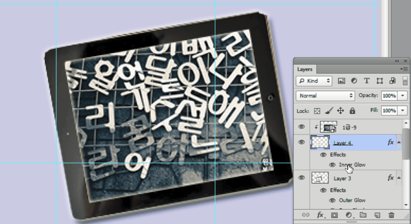This screenshot has width=411, height=224.
Task: Click the Opacity label scrubby text
Action: coord(368,95)
